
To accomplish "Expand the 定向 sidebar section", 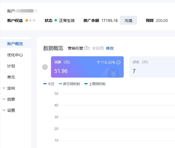I will 11,88.
